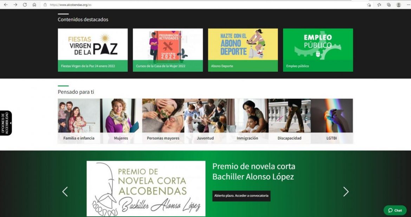The image size is (411, 217).
Task: Add page to favorites star icon
Action: [369, 5]
